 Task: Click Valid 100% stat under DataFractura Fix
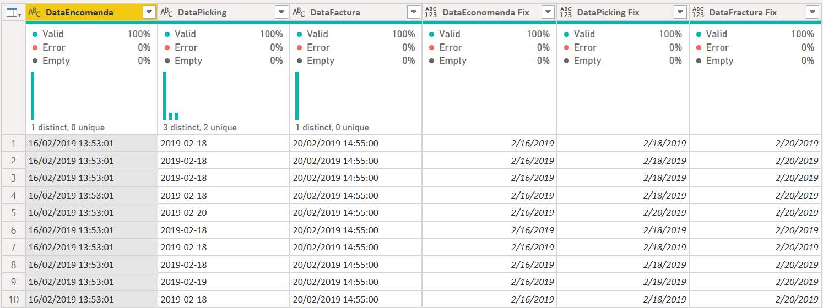(755, 34)
